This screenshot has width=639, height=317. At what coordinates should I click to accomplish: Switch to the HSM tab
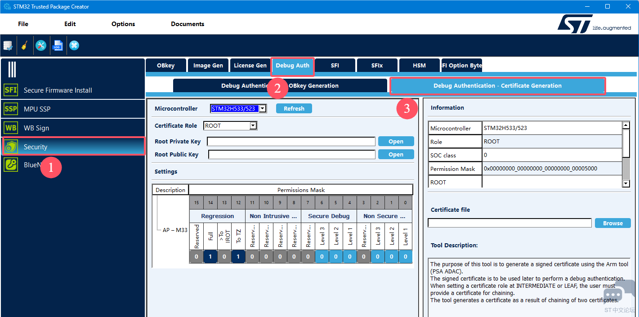[419, 65]
